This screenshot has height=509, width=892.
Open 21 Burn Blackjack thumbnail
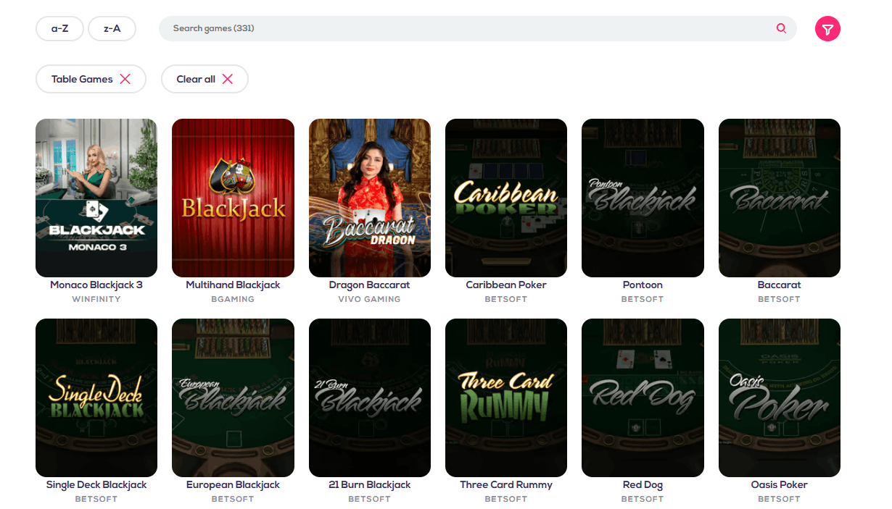370,397
